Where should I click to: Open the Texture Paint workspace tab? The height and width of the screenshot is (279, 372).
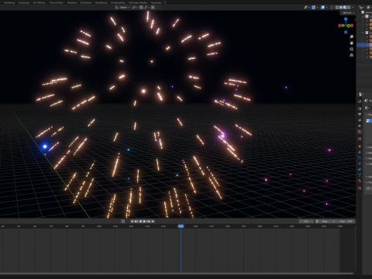click(x=56, y=2)
